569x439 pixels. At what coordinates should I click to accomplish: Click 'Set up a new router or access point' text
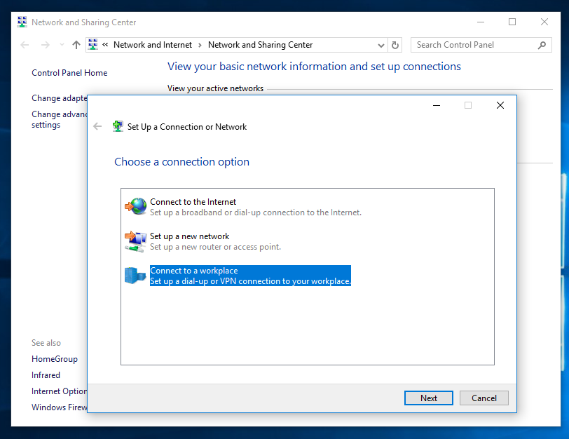pos(215,247)
